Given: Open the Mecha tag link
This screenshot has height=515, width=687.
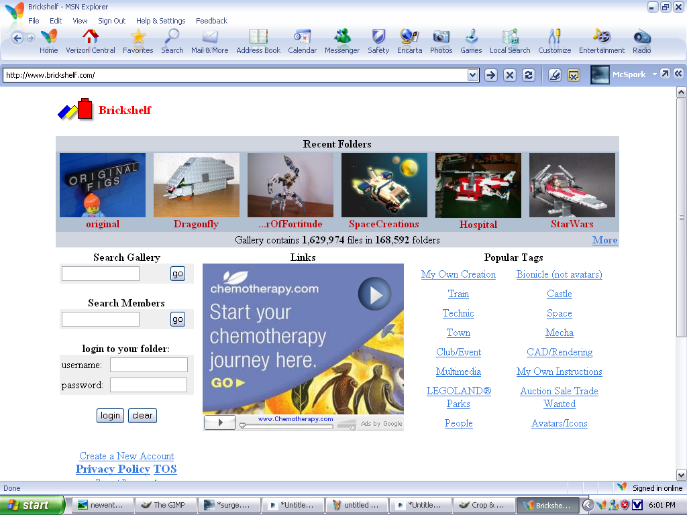Looking at the screenshot, I should click(x=559, y=333).
